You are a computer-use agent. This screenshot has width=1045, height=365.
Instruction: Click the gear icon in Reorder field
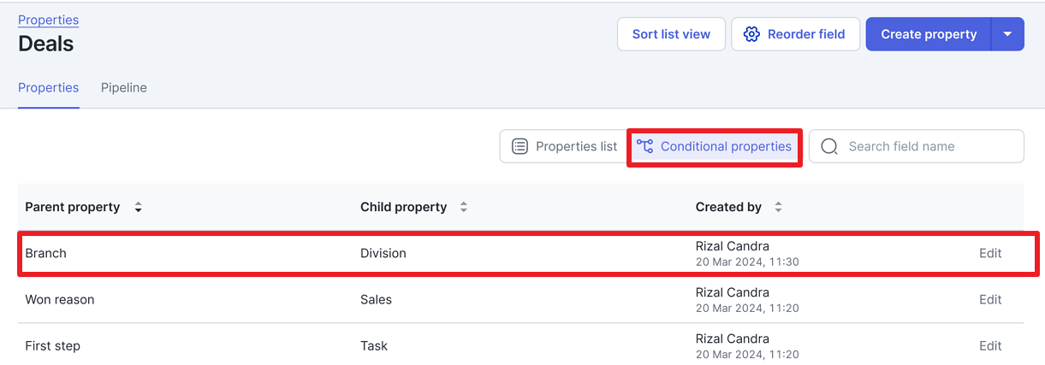pyautogui.click(x=751, y=34)
